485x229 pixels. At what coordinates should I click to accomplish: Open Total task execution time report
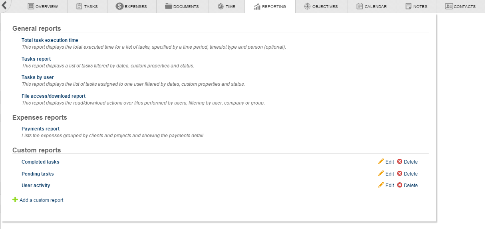point(50,40)
